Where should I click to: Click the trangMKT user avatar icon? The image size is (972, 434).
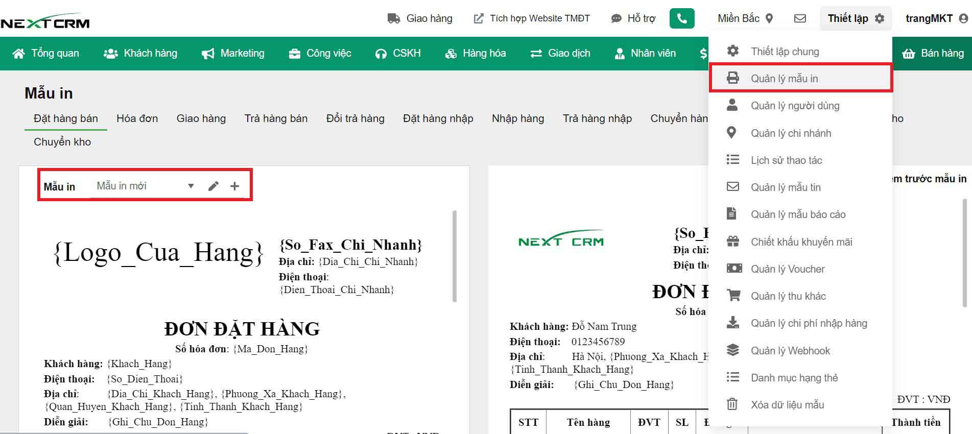click(963, 19)
